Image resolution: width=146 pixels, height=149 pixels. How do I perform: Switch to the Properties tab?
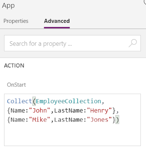point(16,21)
